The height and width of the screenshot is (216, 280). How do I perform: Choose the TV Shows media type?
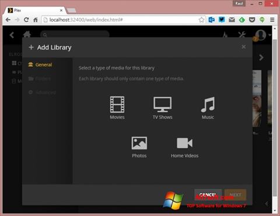(163, 107)
